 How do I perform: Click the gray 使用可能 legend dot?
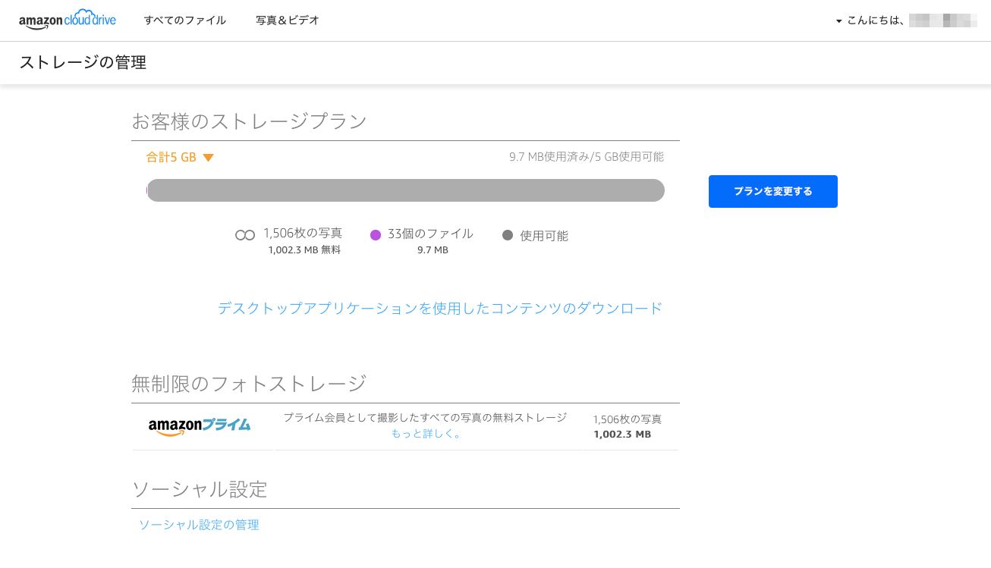(508, 235)
